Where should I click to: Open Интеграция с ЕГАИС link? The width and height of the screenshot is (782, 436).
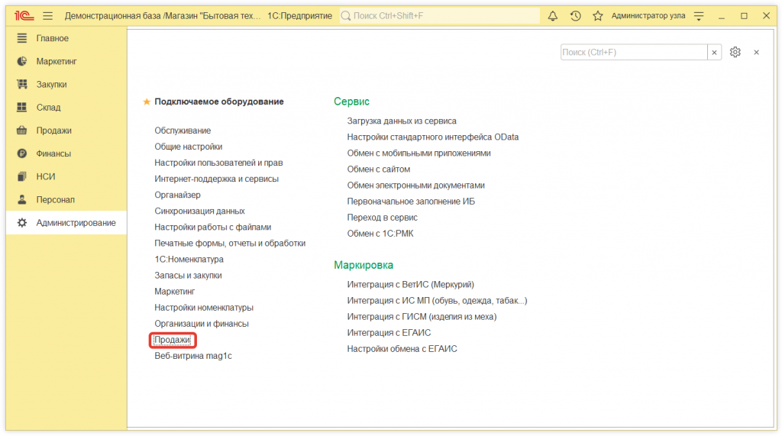(389, 332)
